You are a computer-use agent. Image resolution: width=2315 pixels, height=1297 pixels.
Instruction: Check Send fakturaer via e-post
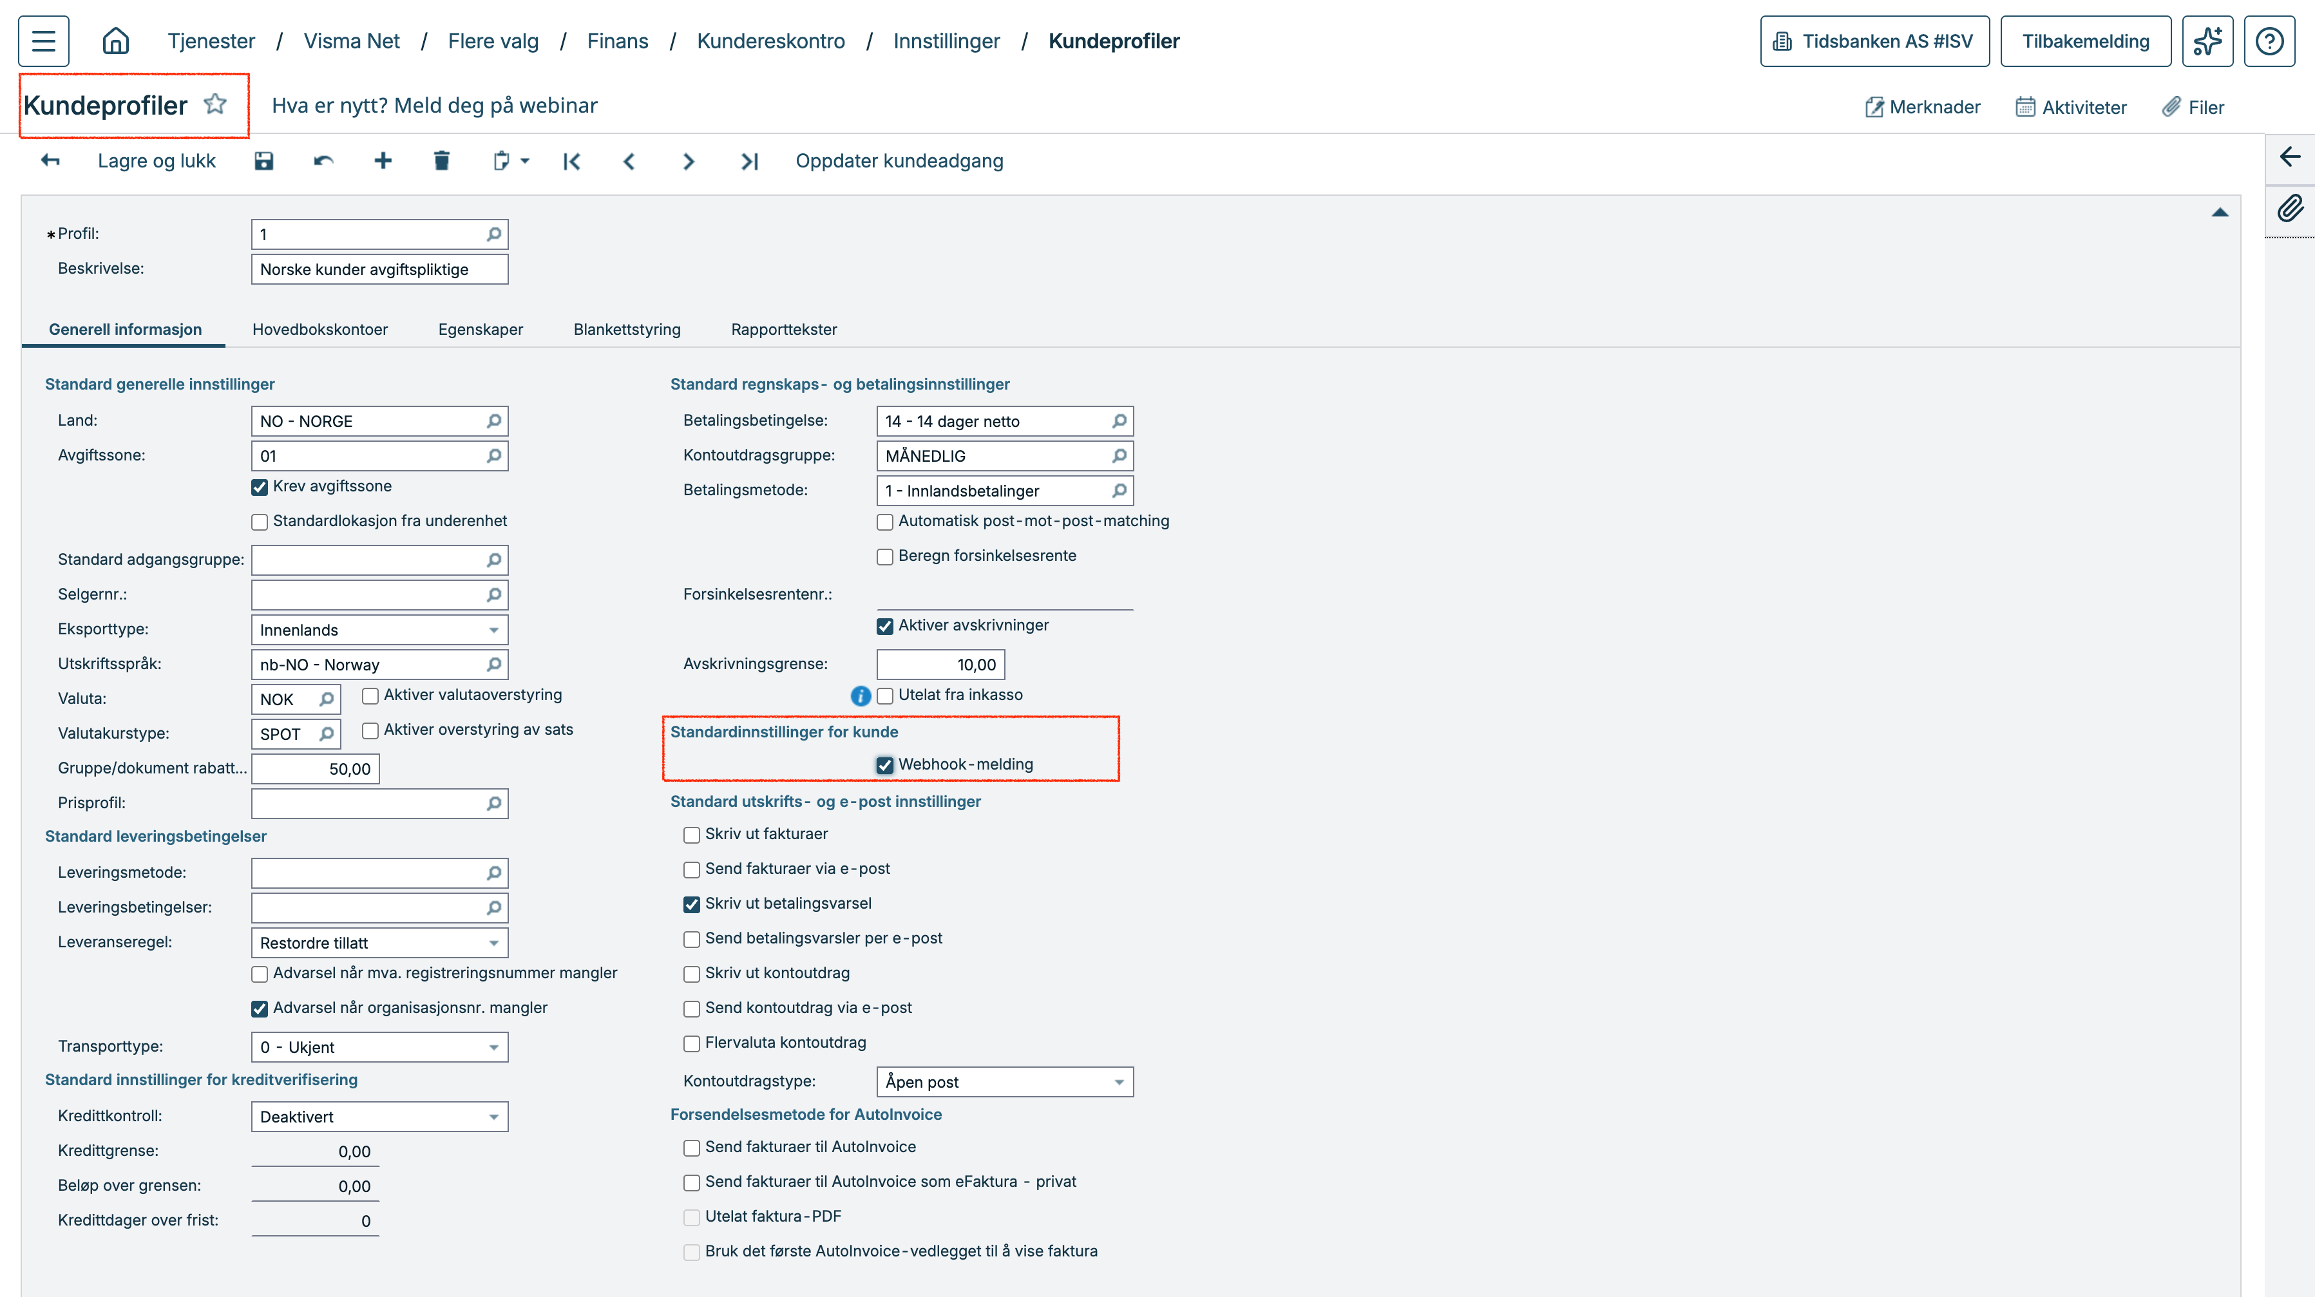pos(691,869)
